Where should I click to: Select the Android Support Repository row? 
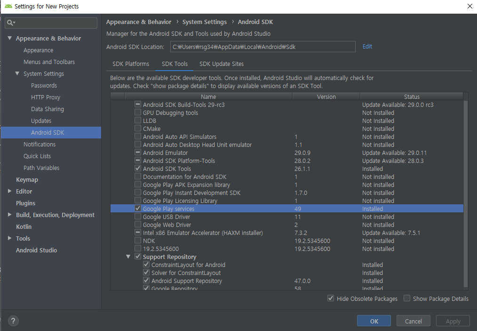[287, 281]
